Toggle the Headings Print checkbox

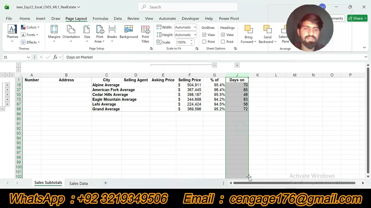pos(223,42)
